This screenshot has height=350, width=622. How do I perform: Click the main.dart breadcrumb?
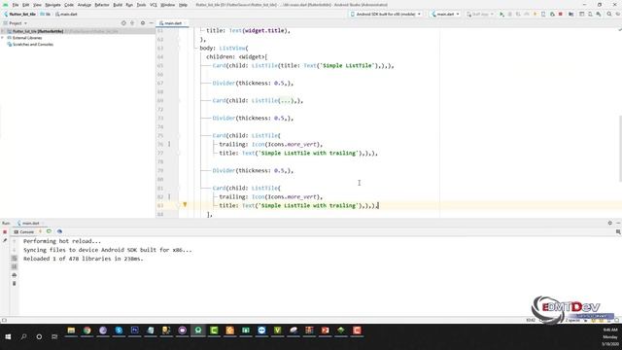[67, 14]
